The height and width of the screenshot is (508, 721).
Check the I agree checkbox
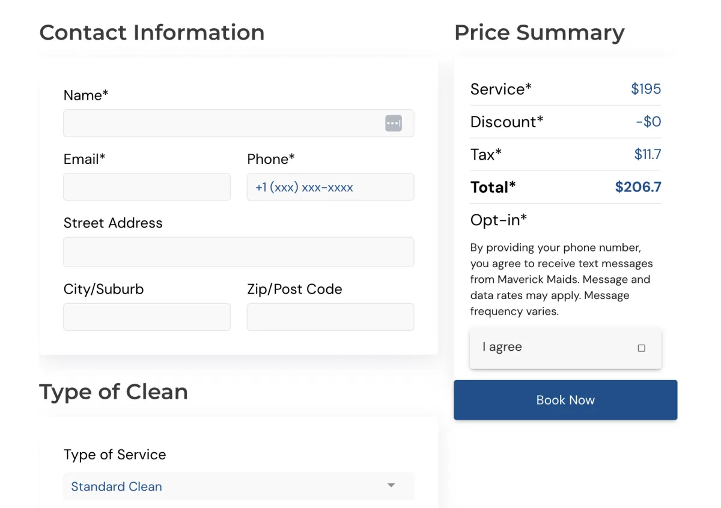641,348
